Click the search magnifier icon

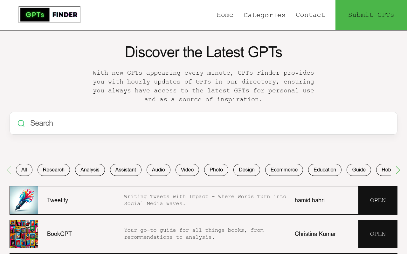pyautogui.click(x=21, y=123)
